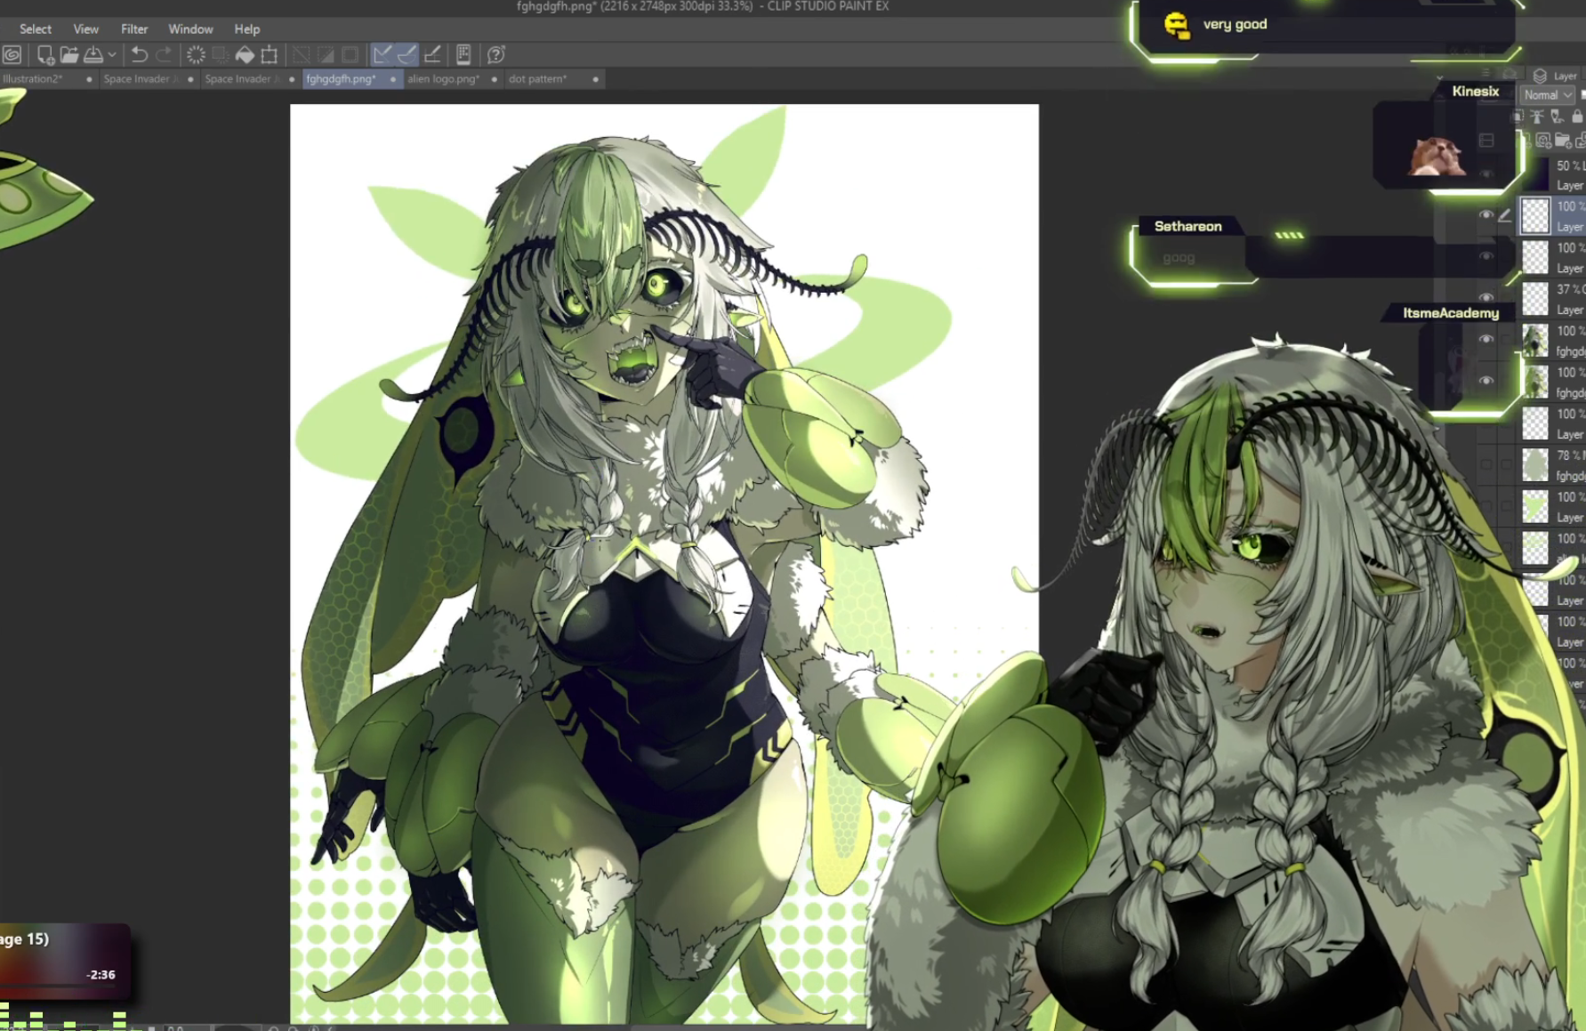Click the Clear Outside Selection icon

(x=220, y=55)
